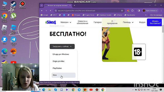This screenshot has height=92, width=164.
Task: Close the Sims download browser tab
Action: click(70, 5)
